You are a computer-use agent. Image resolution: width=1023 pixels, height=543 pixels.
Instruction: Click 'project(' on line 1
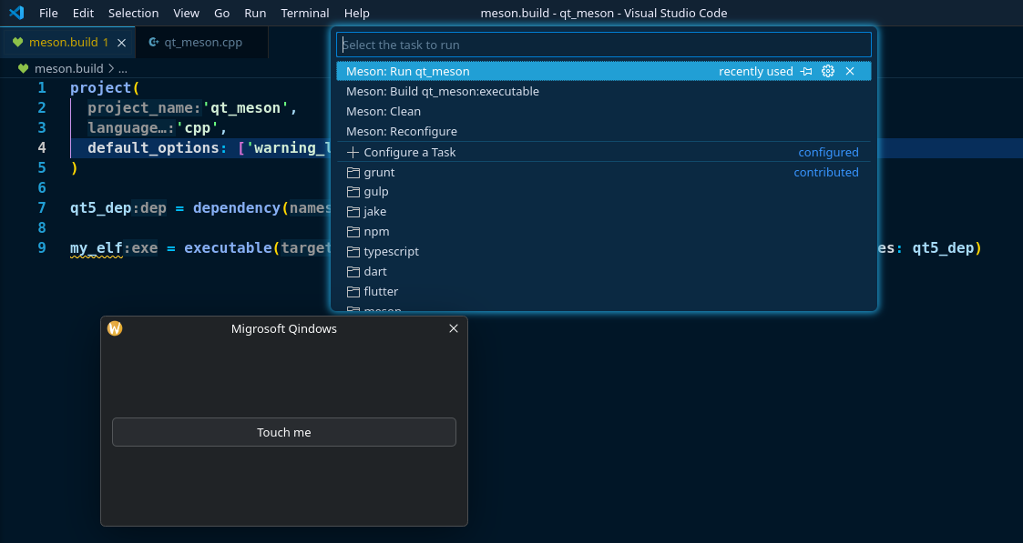[105, 88]
